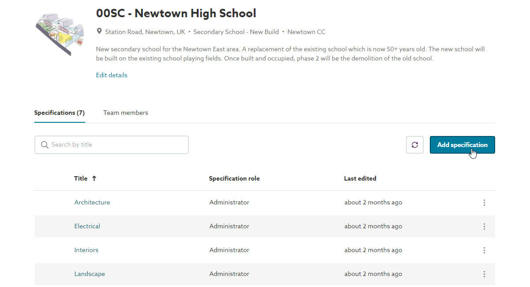Toggle the Title column sort arrow
530x287 pixels.
[x=94, y=179]
